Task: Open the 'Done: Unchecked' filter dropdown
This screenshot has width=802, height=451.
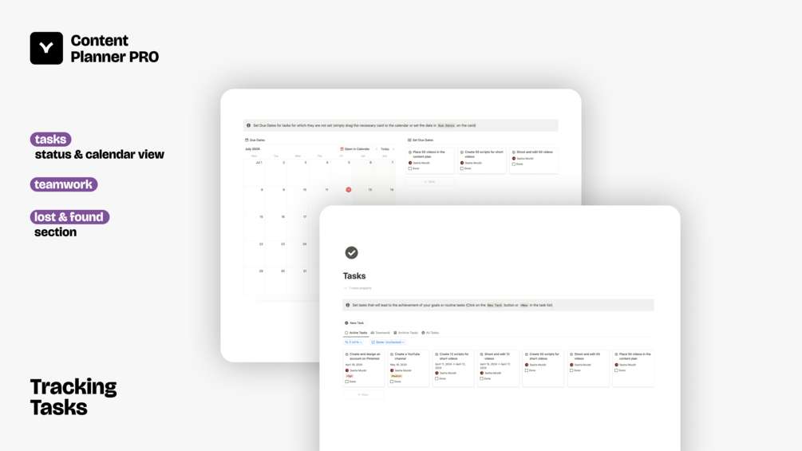Action: pyautogui.click(x=388, y=342)
